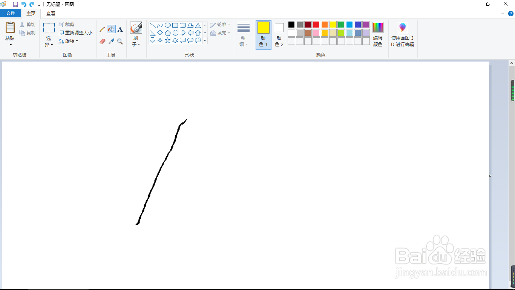
Task: Select the Text tool
Action: 120,29
